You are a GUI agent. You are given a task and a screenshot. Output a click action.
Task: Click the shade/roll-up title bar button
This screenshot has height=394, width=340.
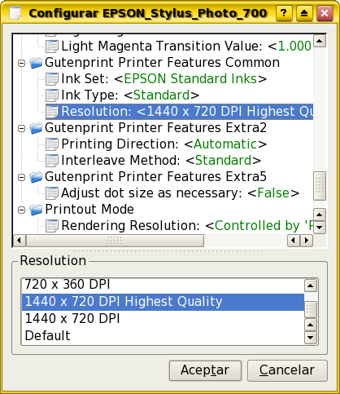(x=304, y=13)
